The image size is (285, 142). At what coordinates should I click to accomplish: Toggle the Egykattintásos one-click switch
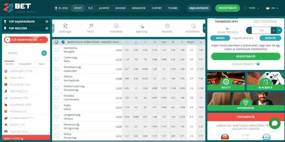(227, 29)
